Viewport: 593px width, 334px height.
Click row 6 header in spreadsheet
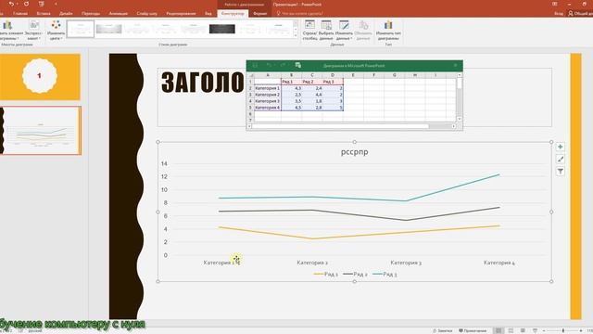250,114
